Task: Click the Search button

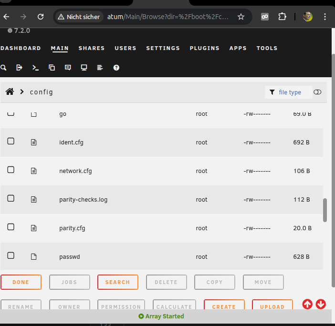Action: click(118, 282)
